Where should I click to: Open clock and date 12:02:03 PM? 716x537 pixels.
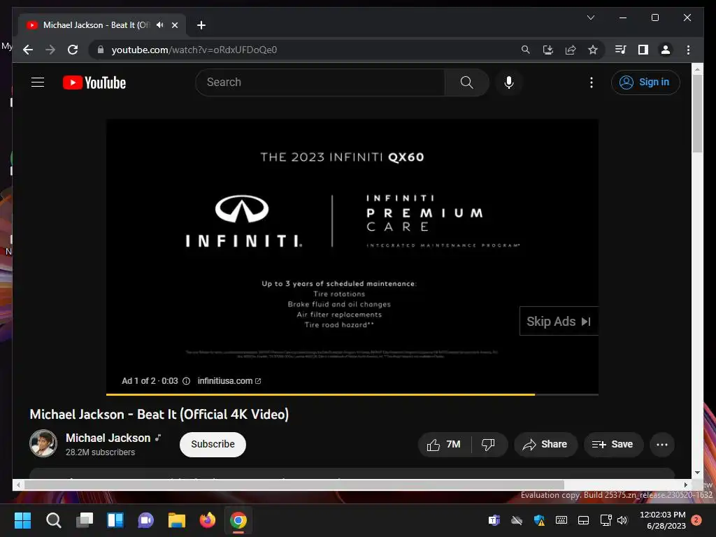pos(663,520)
